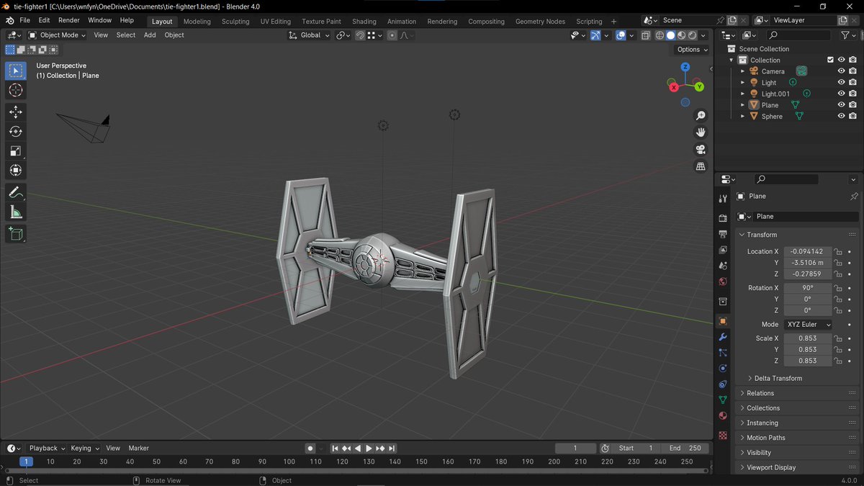Hide the Plane object in viewport
Viewport: 864px width, 486px height.
[841, 105]
